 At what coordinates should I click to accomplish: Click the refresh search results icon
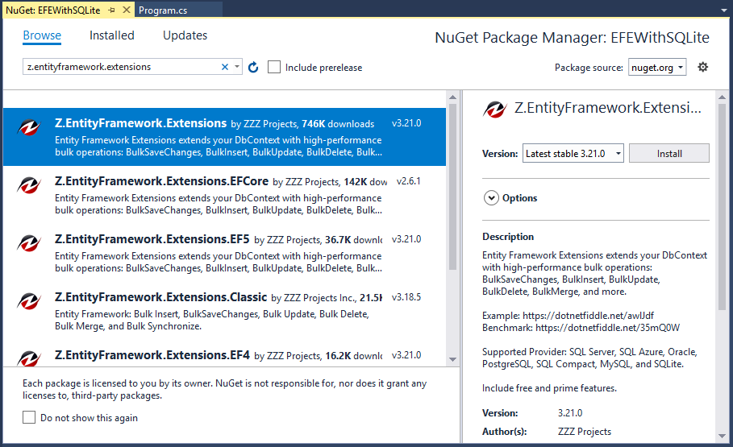tap(253, 68)
